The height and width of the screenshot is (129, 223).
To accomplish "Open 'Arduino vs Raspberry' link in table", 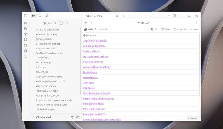I will [94, 46].
